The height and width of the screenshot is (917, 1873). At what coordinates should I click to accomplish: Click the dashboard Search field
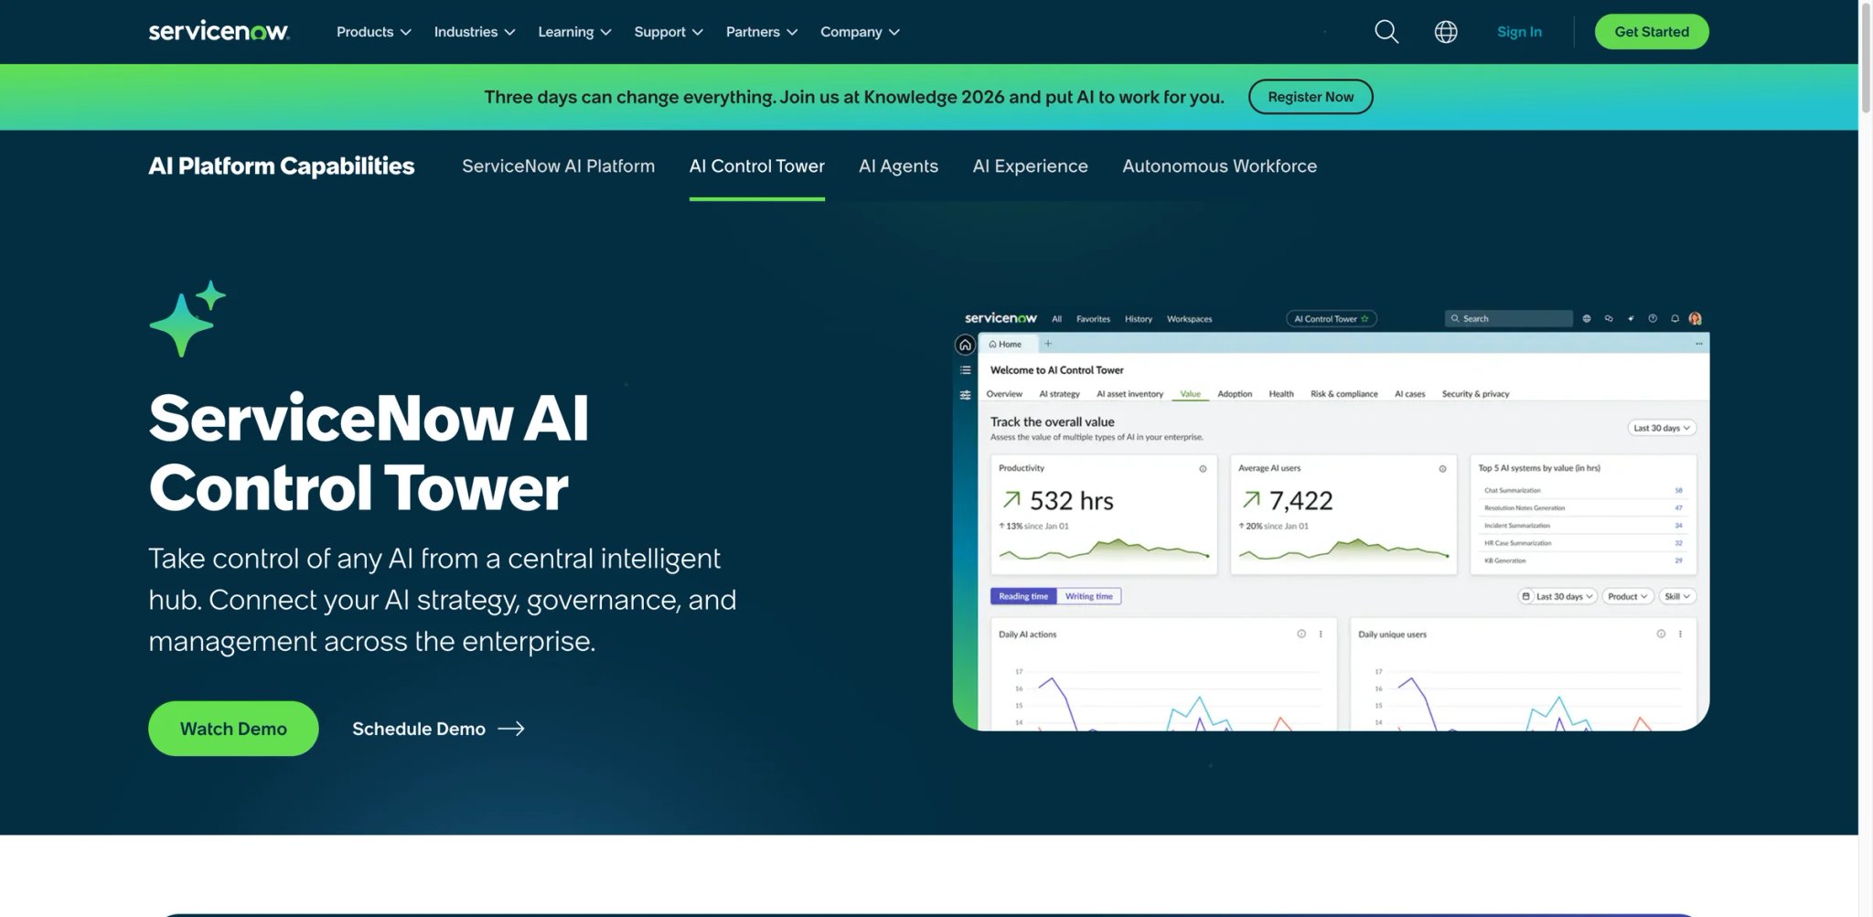point(1509,319)
